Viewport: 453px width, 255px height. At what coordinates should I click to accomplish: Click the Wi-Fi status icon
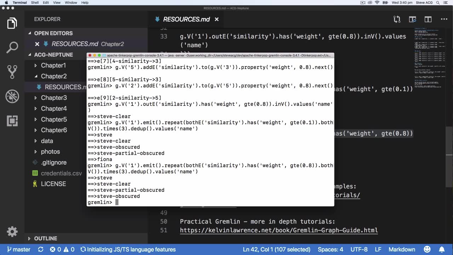click(x=377, y=2)
